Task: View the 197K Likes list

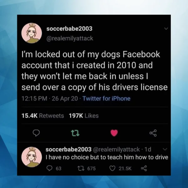Action: [84, 116]
